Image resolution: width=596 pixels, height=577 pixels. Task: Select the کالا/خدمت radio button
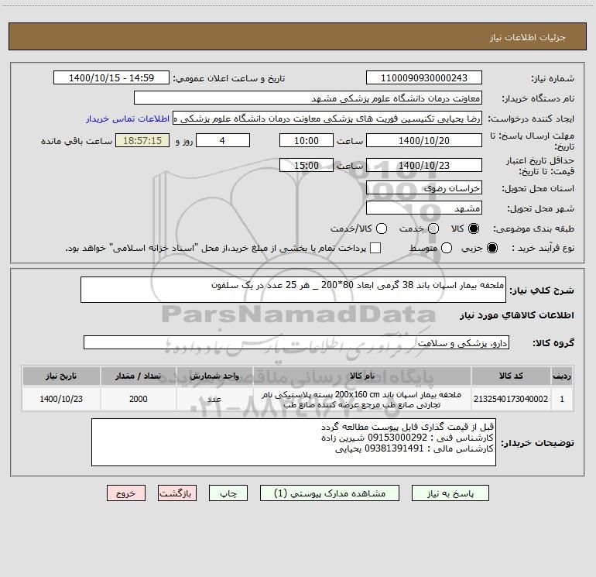pos(382,228)
